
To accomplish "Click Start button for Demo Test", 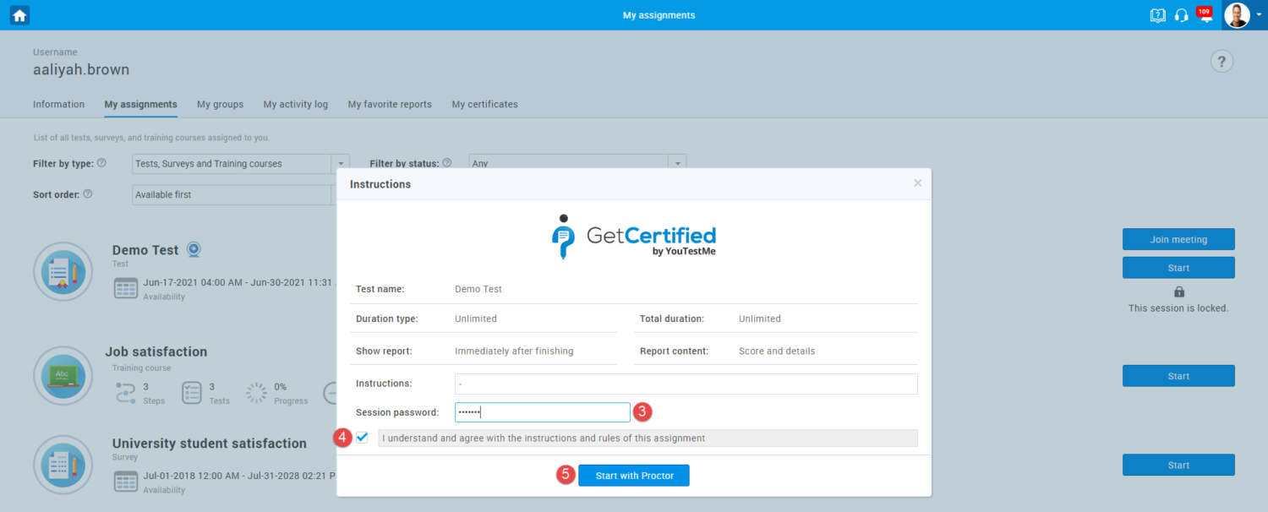I will [1178, 268].
